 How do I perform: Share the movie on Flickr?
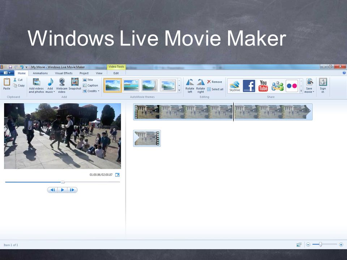coord(292,86)
